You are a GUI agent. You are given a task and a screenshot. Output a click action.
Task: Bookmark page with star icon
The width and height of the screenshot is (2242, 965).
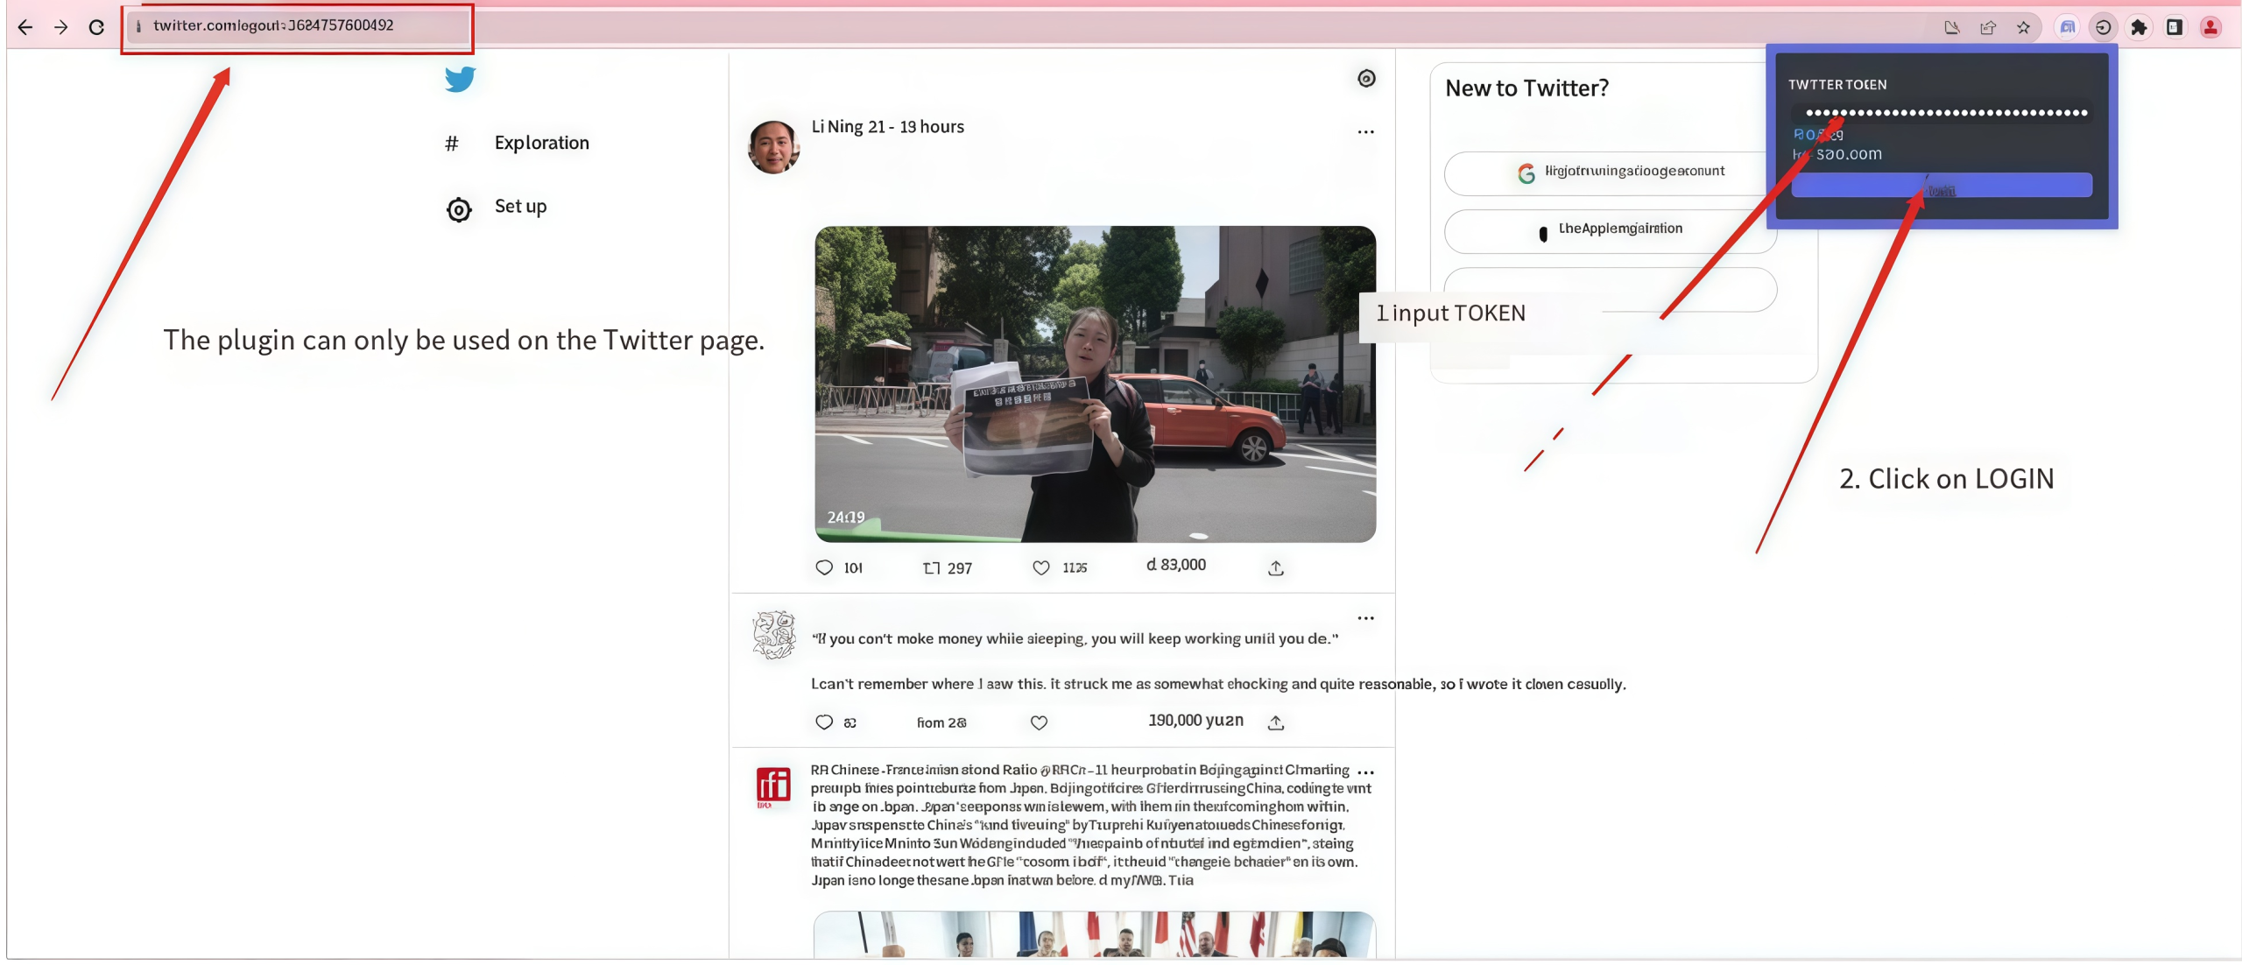coord(2023,27)
